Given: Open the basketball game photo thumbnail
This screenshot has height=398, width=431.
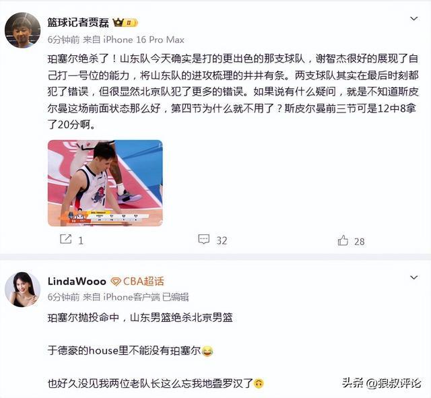Looking at the screenshot, I should 105,183.
